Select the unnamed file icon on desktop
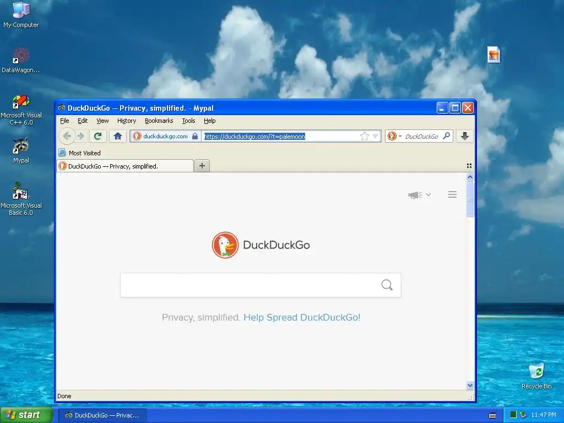 [493, 55]
